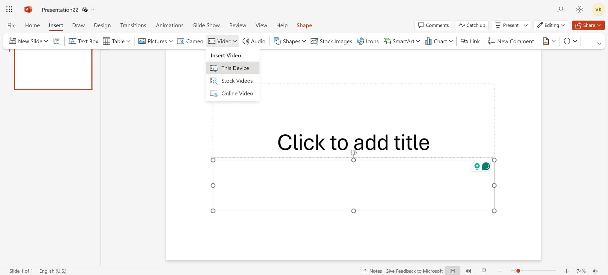608x275 pixels.
Task: Insert Icons from the ribbon
Action: pos(368,41)
